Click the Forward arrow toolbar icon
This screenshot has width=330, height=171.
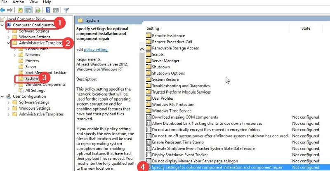tap(9, 10)
